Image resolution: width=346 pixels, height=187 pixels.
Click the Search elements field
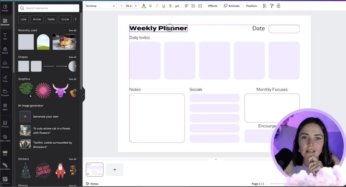pyautogui.click(x=49, y=8)
